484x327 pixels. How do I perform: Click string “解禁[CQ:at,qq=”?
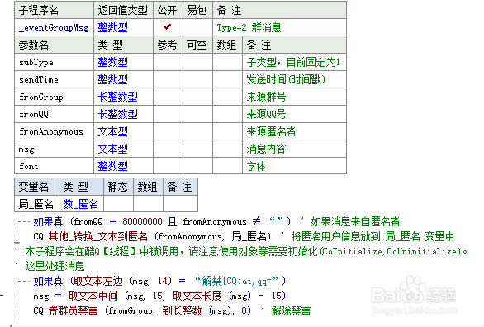[236, 281]
